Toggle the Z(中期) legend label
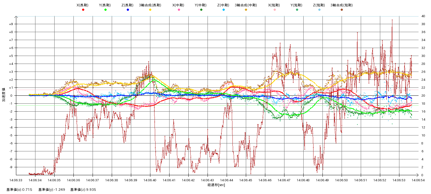Viewport: 431px width, 194px height. coord(223,5)
